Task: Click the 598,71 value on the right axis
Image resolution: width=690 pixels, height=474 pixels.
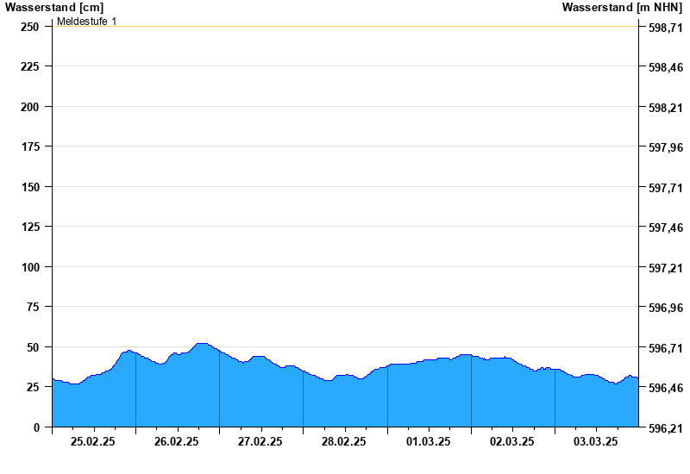Action: [664, 28]
